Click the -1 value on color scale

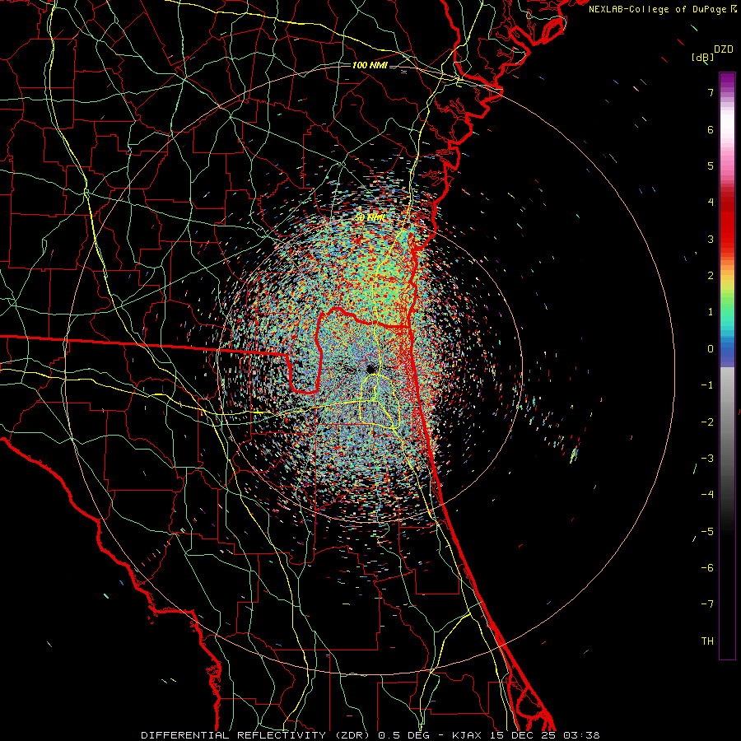tap(707, 385)
